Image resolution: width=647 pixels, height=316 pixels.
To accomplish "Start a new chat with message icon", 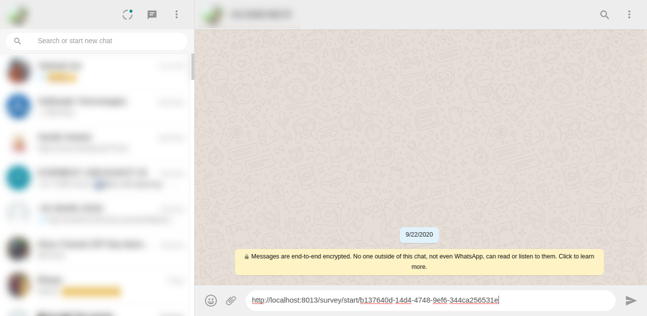I will click(152, 14).
